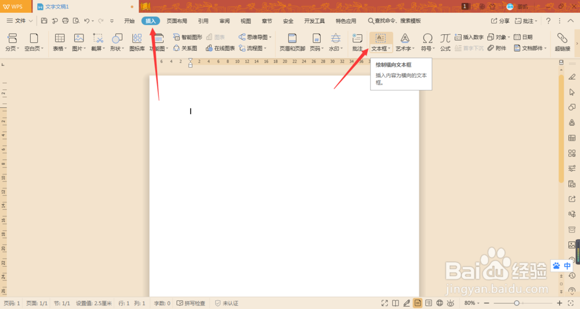
Task: Expand the Page Number (页码) dropdown
Action: point(322,49)
